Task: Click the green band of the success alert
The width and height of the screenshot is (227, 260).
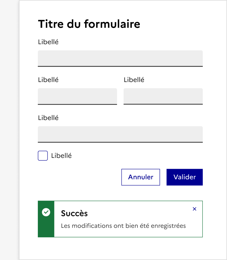Action: [46, 227]
